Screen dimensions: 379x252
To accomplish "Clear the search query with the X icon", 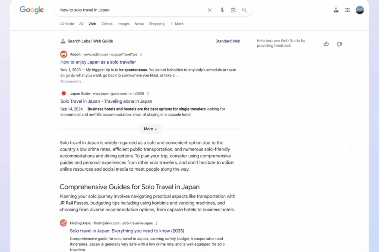I will pyautogui.click(x=209, y=10).
